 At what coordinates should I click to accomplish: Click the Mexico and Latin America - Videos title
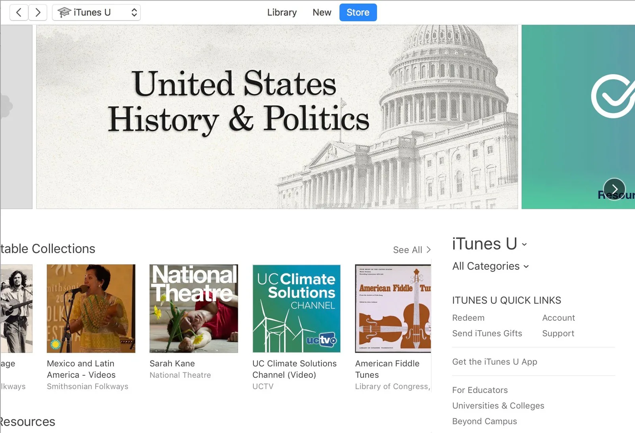[x=81, y=369]
